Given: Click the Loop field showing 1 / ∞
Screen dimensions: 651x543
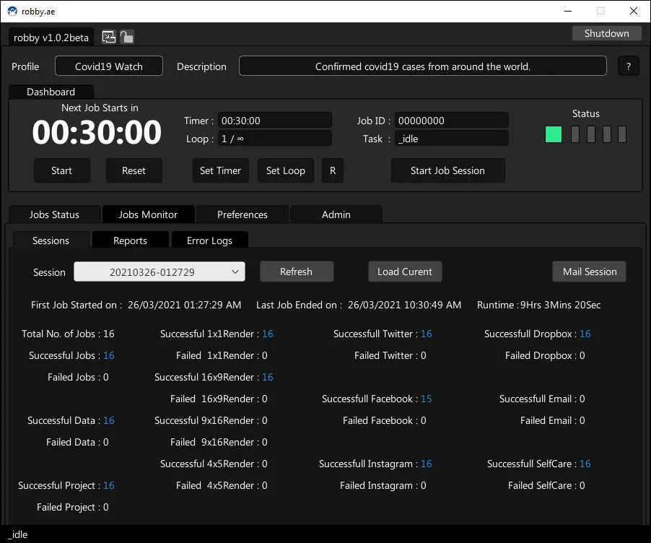Looking at the screenshot, I should pyautogui.click(x=274, y=139).
